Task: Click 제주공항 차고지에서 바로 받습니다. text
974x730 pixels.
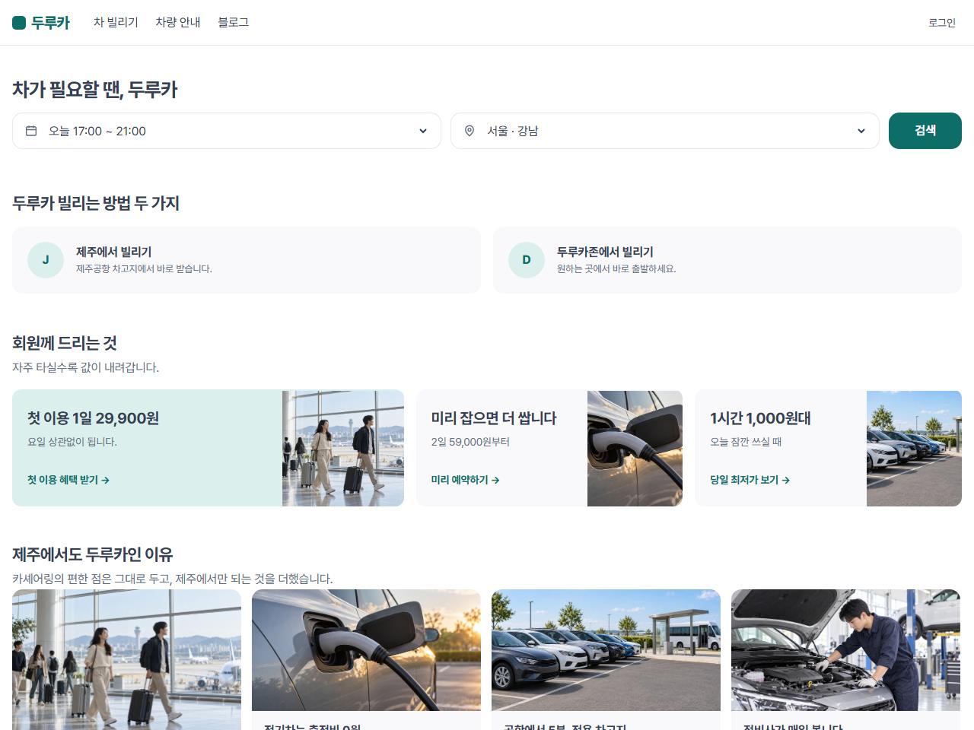Action: pos(144,268)
